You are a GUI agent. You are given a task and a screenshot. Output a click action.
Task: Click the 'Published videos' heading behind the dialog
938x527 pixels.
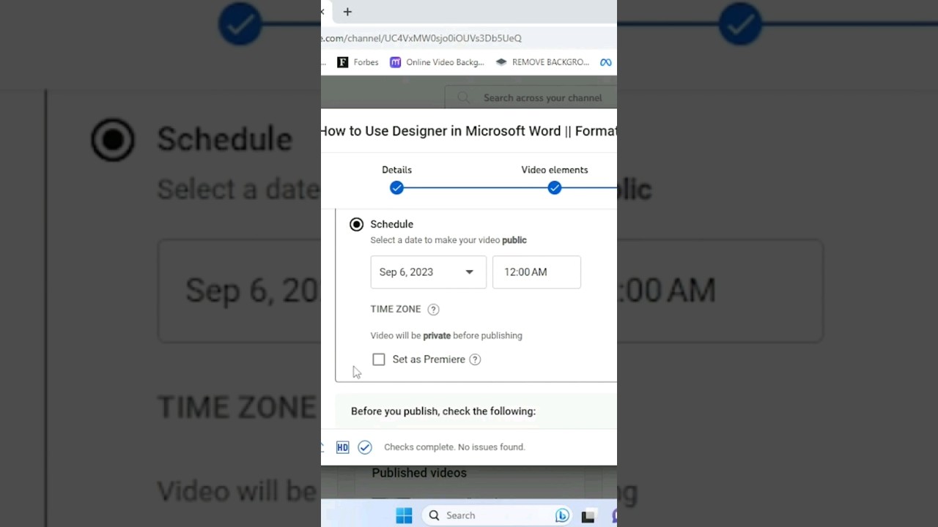click(x=419, y=473)
